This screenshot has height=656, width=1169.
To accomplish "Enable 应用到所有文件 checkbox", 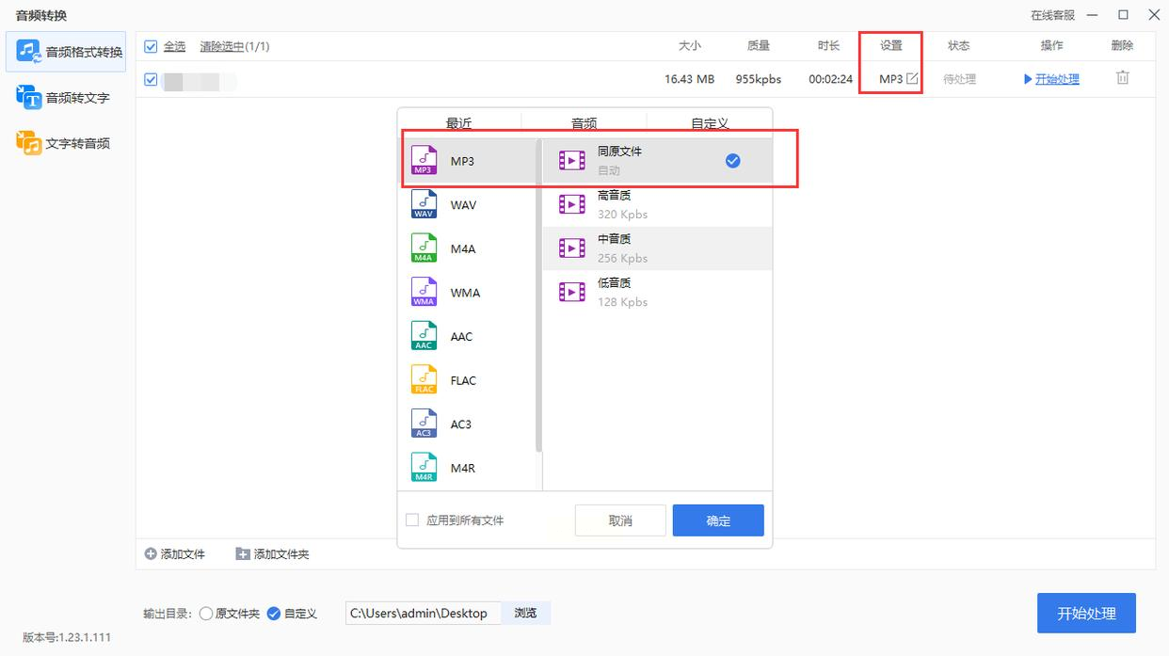I will point(412,520).
